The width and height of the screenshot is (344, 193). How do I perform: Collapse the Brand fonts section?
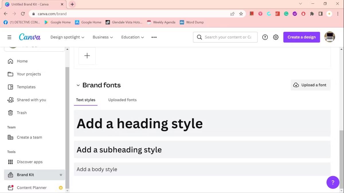(78, 85)
